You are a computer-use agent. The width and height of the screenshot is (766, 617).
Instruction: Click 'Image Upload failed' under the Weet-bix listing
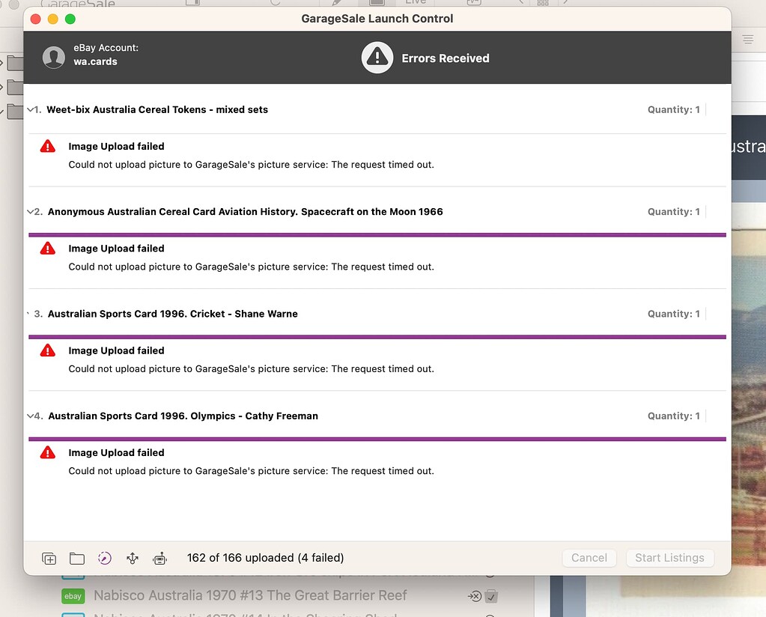coord(116,146)
